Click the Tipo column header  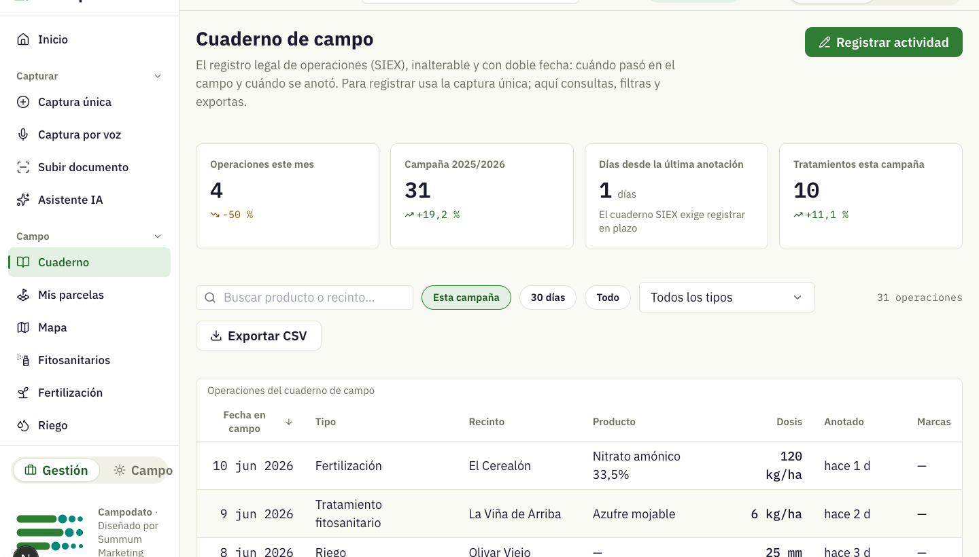point(326,422)
